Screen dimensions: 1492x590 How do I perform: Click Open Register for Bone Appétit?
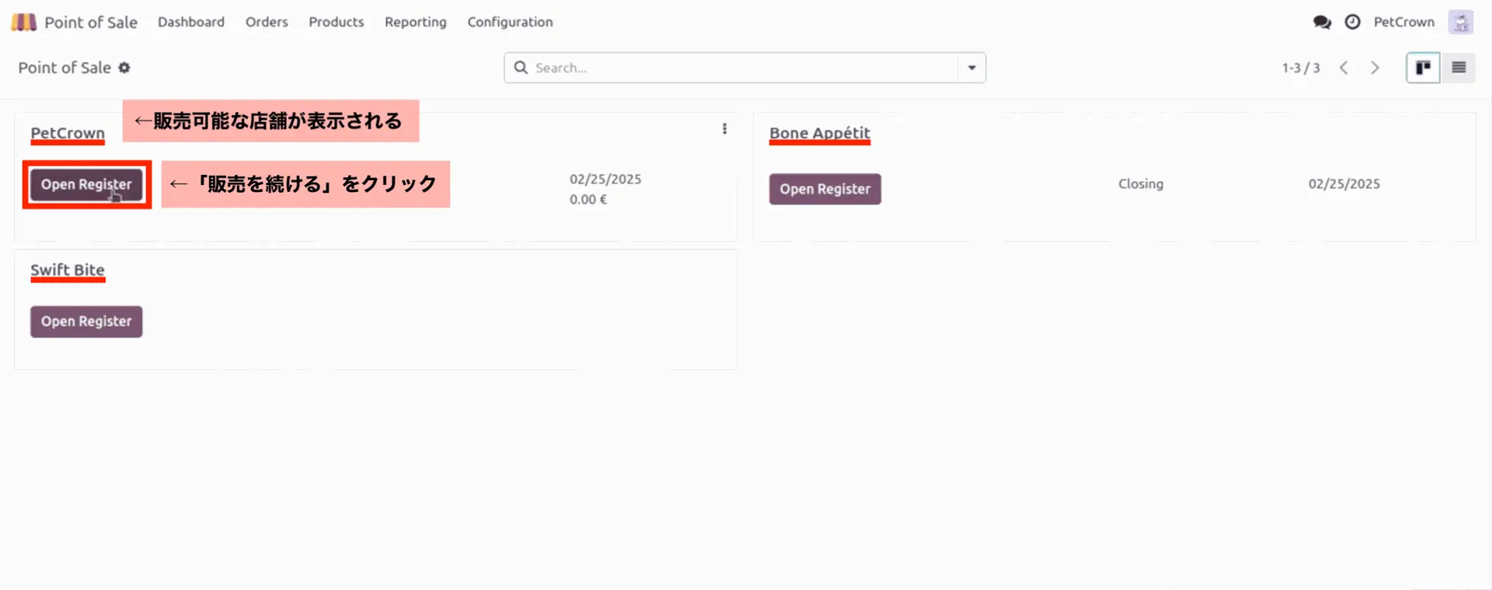coord(824,189)
